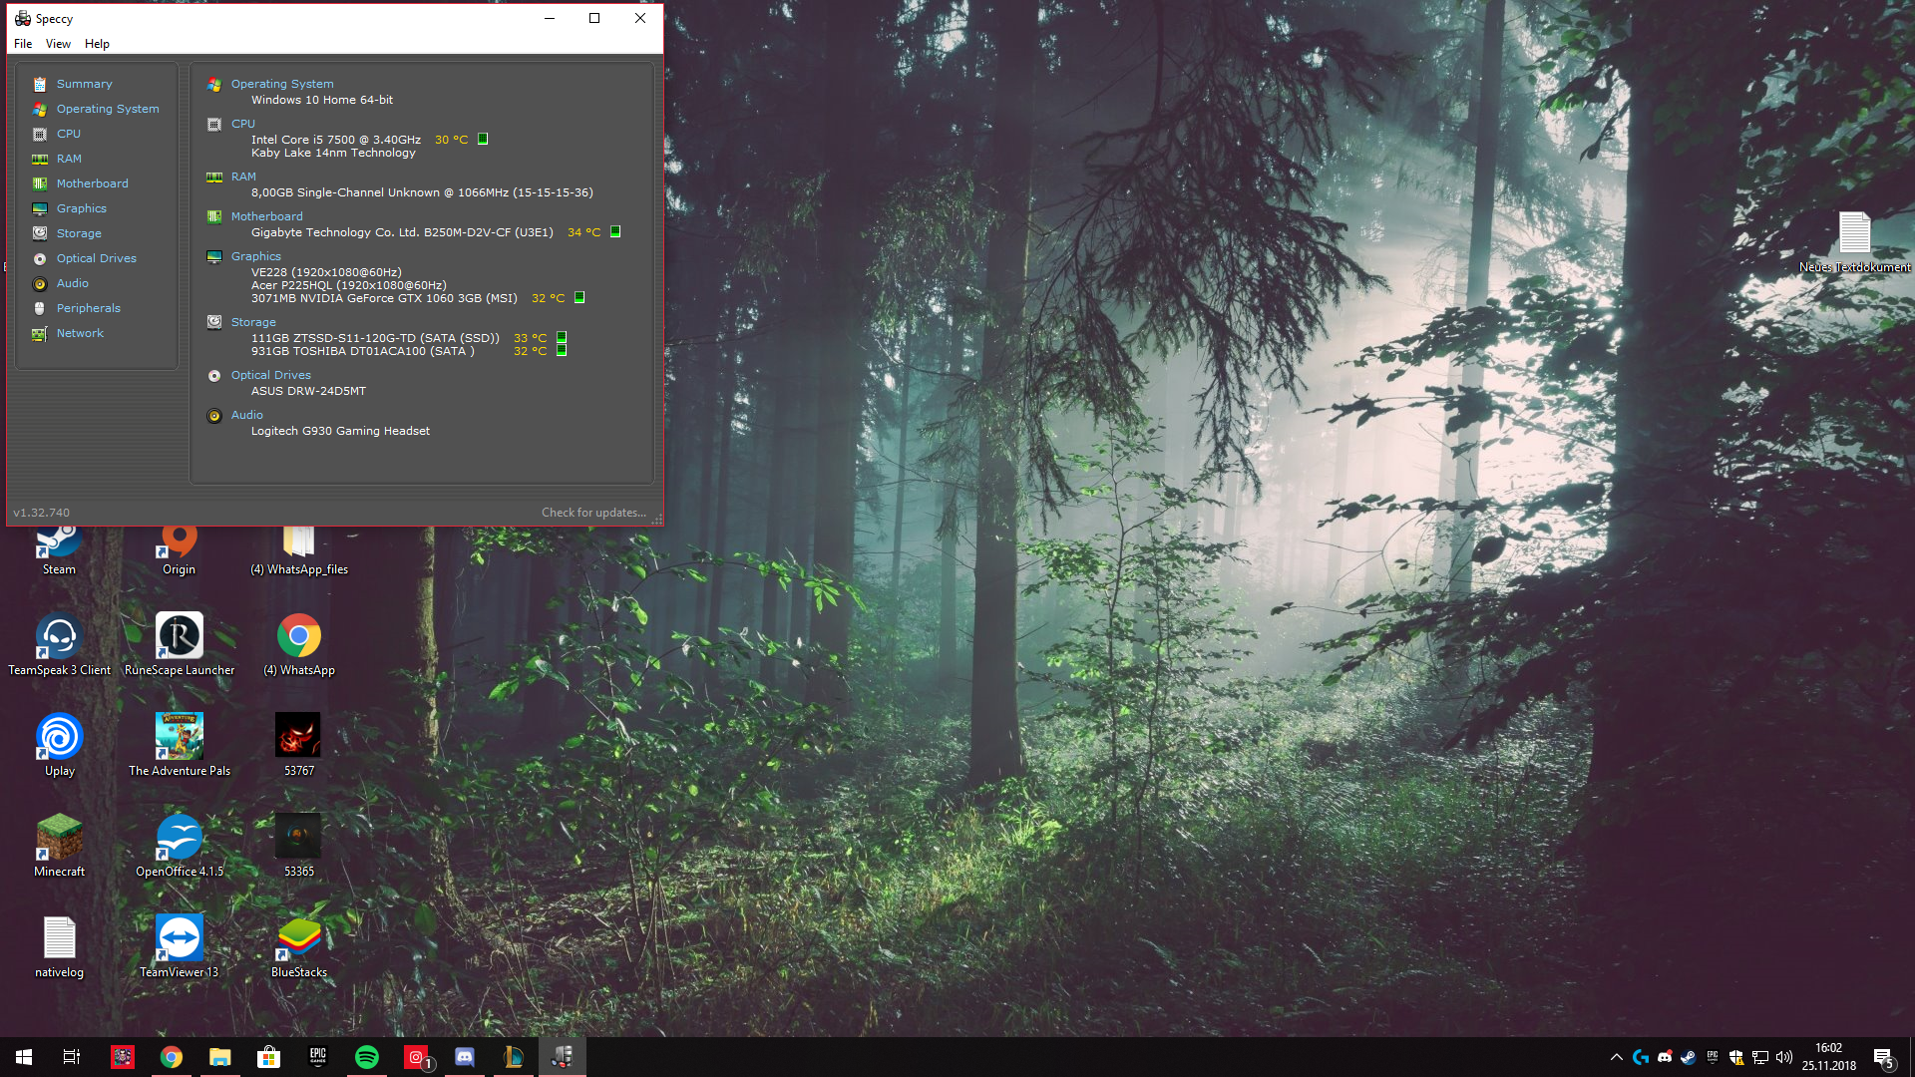The height and width of the screenshot is (1077, 1915).
Task: Click the Graphics heading in summary panel
Action: (x=256, y=256)
